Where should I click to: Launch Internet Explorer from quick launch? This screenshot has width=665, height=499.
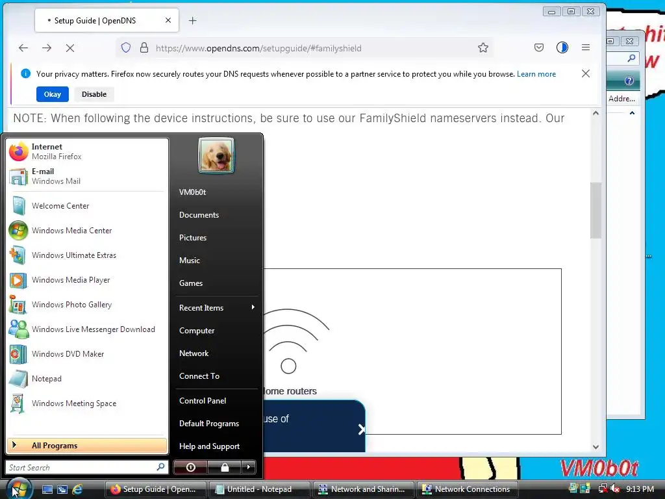click(x=77, y=489)
